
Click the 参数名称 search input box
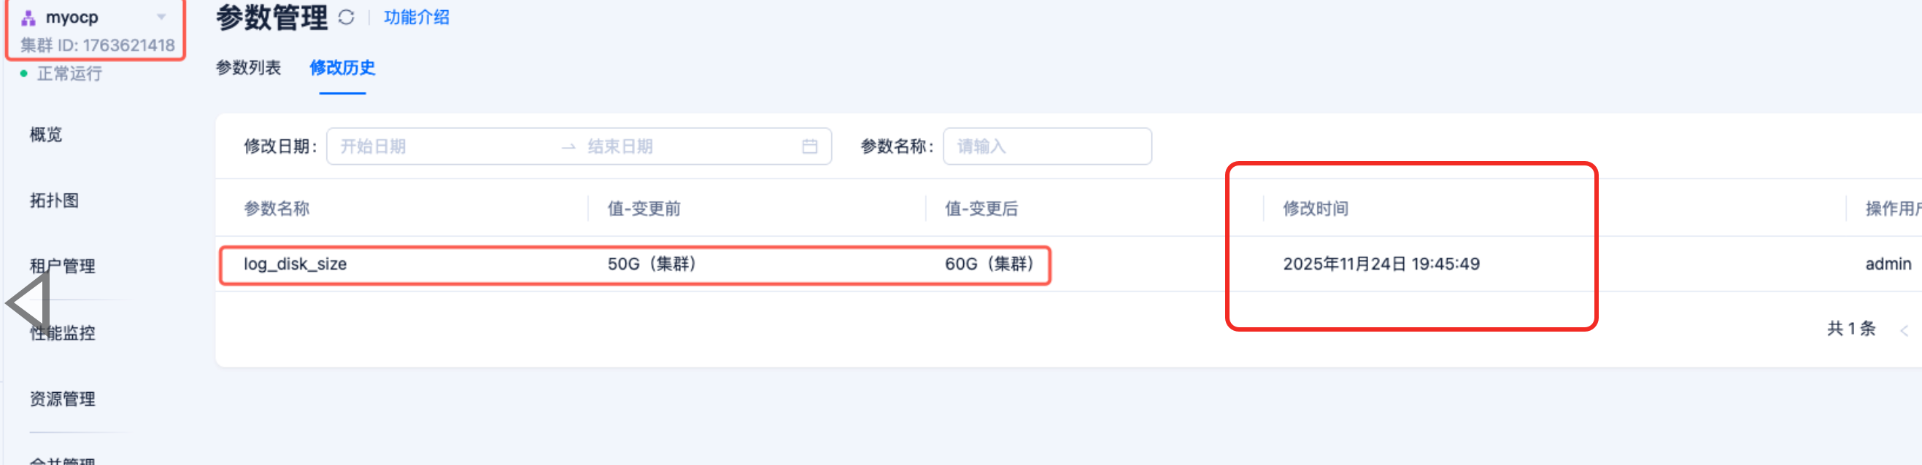pyautogui.click(x=1046, y=146)
